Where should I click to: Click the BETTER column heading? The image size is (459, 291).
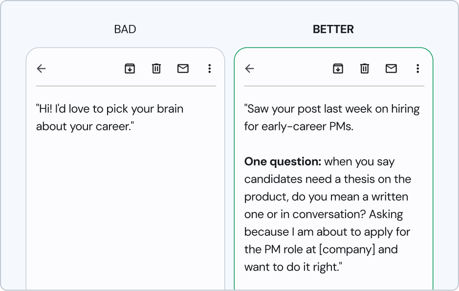[x=333, y=29]
